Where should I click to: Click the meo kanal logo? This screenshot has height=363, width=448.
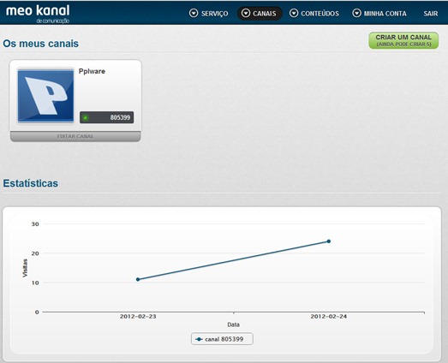(x=38, y=14)
